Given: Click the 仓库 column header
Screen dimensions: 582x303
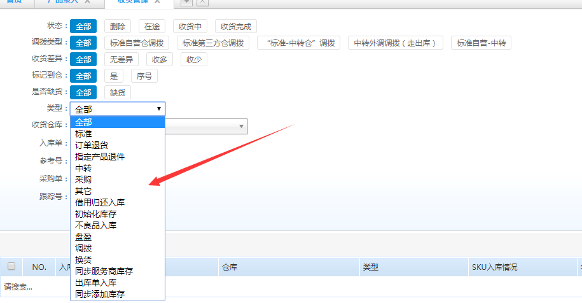Looking at the screenshot, I should pos(230,267).
